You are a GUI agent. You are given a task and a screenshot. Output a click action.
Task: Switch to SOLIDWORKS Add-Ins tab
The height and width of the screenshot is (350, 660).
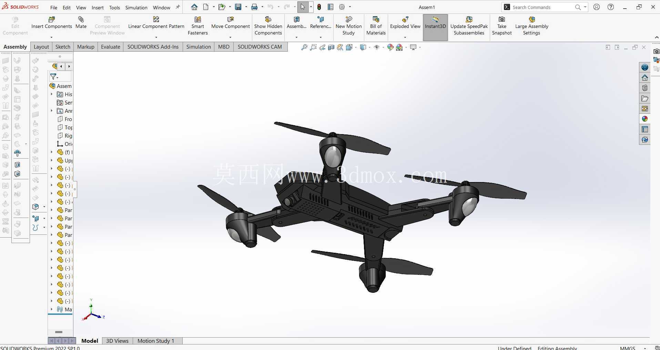153,47
